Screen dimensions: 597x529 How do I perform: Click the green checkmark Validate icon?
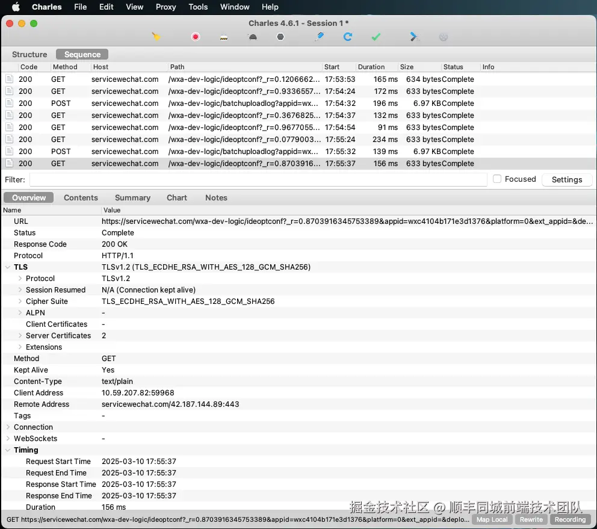(376, 37)
